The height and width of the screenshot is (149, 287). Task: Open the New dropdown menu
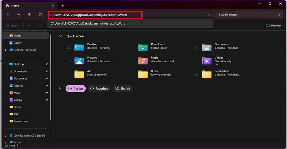[x=13, y=25]
